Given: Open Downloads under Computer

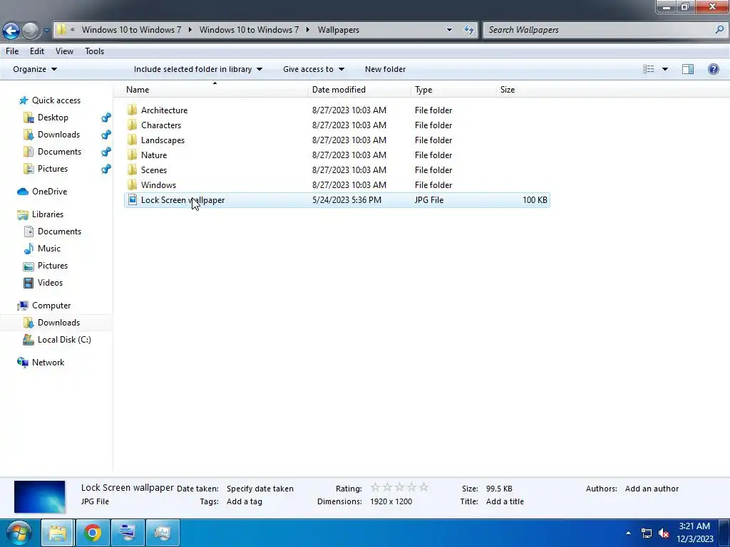Looking at the screenshot, I should click(52, 323).
